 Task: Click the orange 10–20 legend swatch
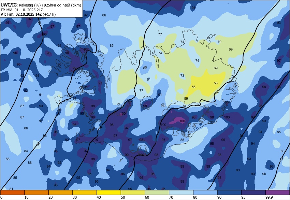point(37,192)
